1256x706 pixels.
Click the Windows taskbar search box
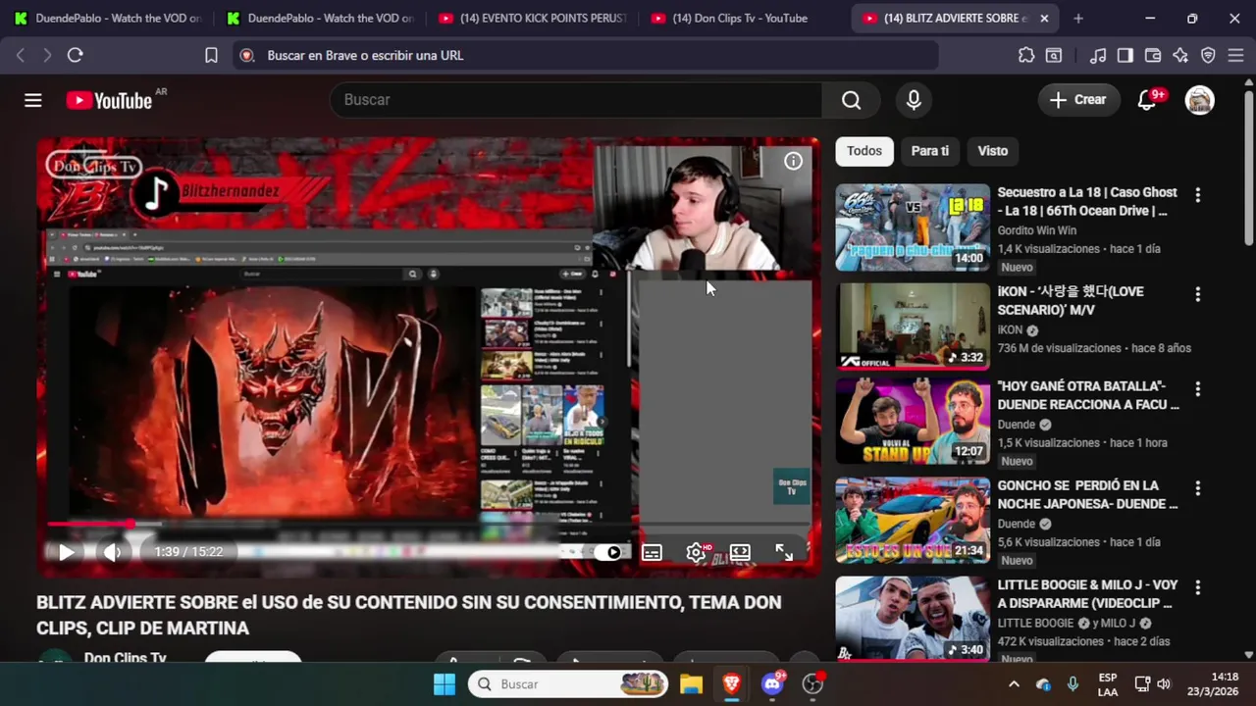click(567, 683)
